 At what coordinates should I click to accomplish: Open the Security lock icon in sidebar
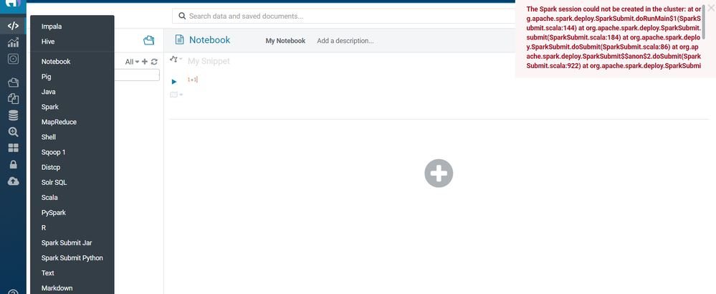[13, 164]
